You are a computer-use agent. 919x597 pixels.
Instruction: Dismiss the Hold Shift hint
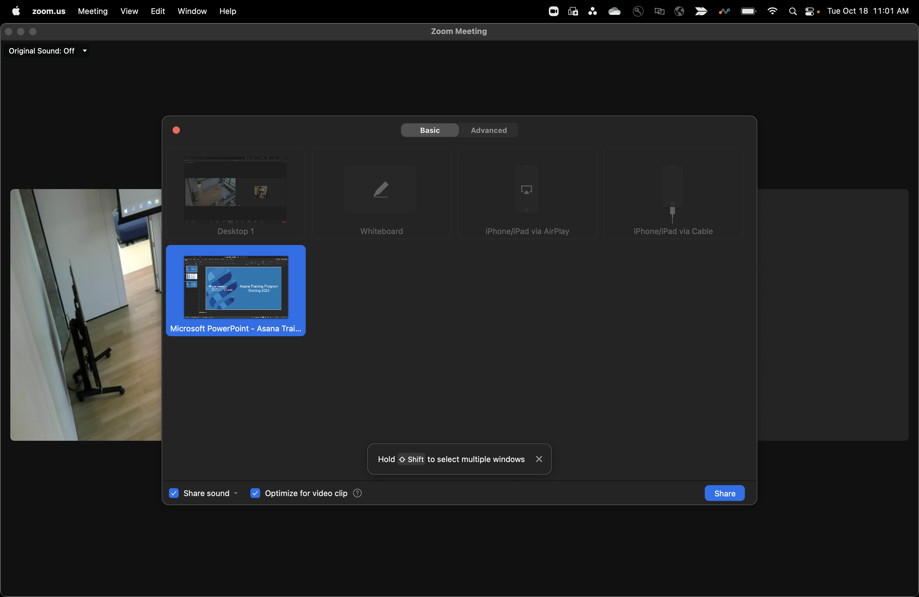coord(539,459)
